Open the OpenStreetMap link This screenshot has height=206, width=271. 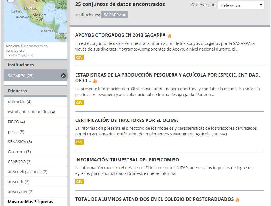pos(35,46)
